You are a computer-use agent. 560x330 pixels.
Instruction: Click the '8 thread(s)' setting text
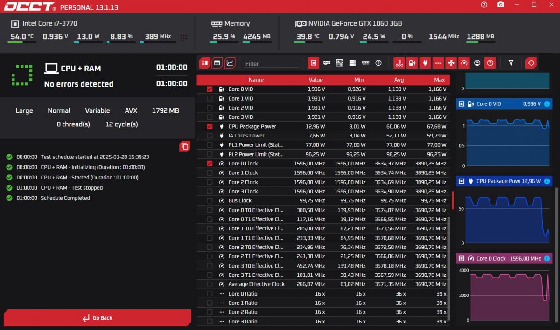pos(73,124)
